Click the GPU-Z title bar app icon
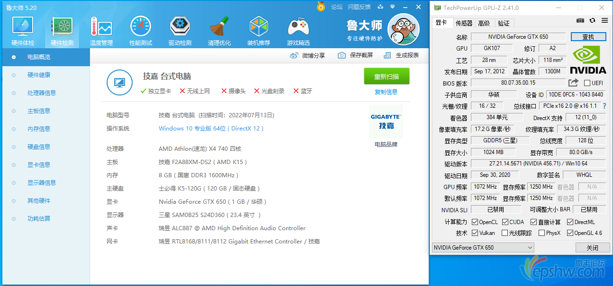Viewport: 613px width, 286px height. click(437, 8)
